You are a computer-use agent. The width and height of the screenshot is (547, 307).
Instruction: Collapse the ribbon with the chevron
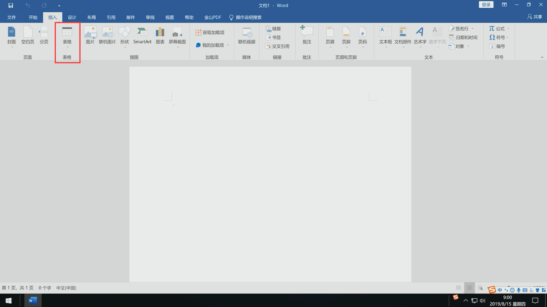(x=542, y=57)
